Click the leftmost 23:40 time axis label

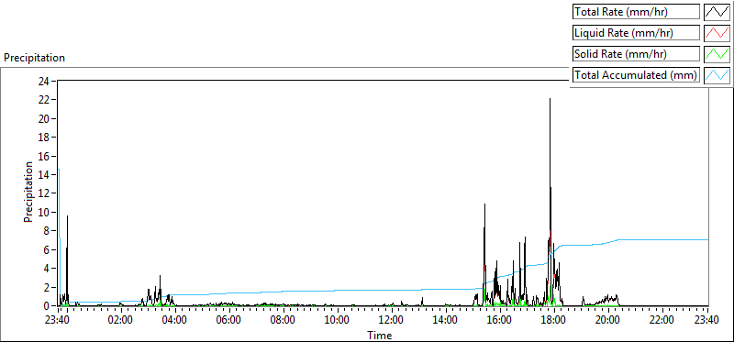tap(59, 321)
